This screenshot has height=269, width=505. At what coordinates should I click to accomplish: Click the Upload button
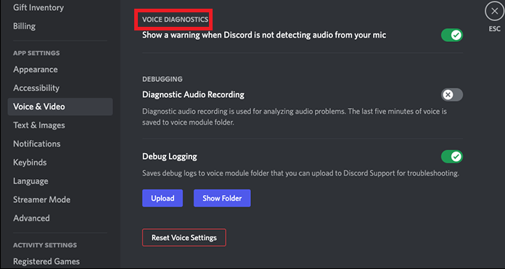pos(163,198)
